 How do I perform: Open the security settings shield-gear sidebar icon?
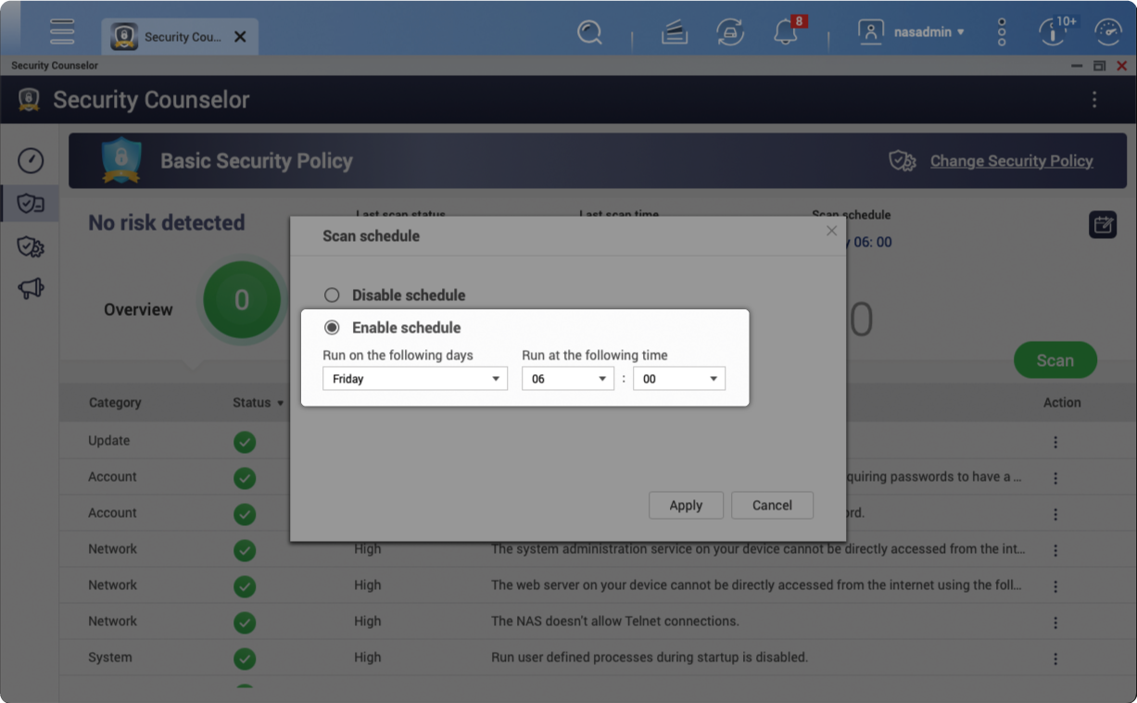coord(31,246)
